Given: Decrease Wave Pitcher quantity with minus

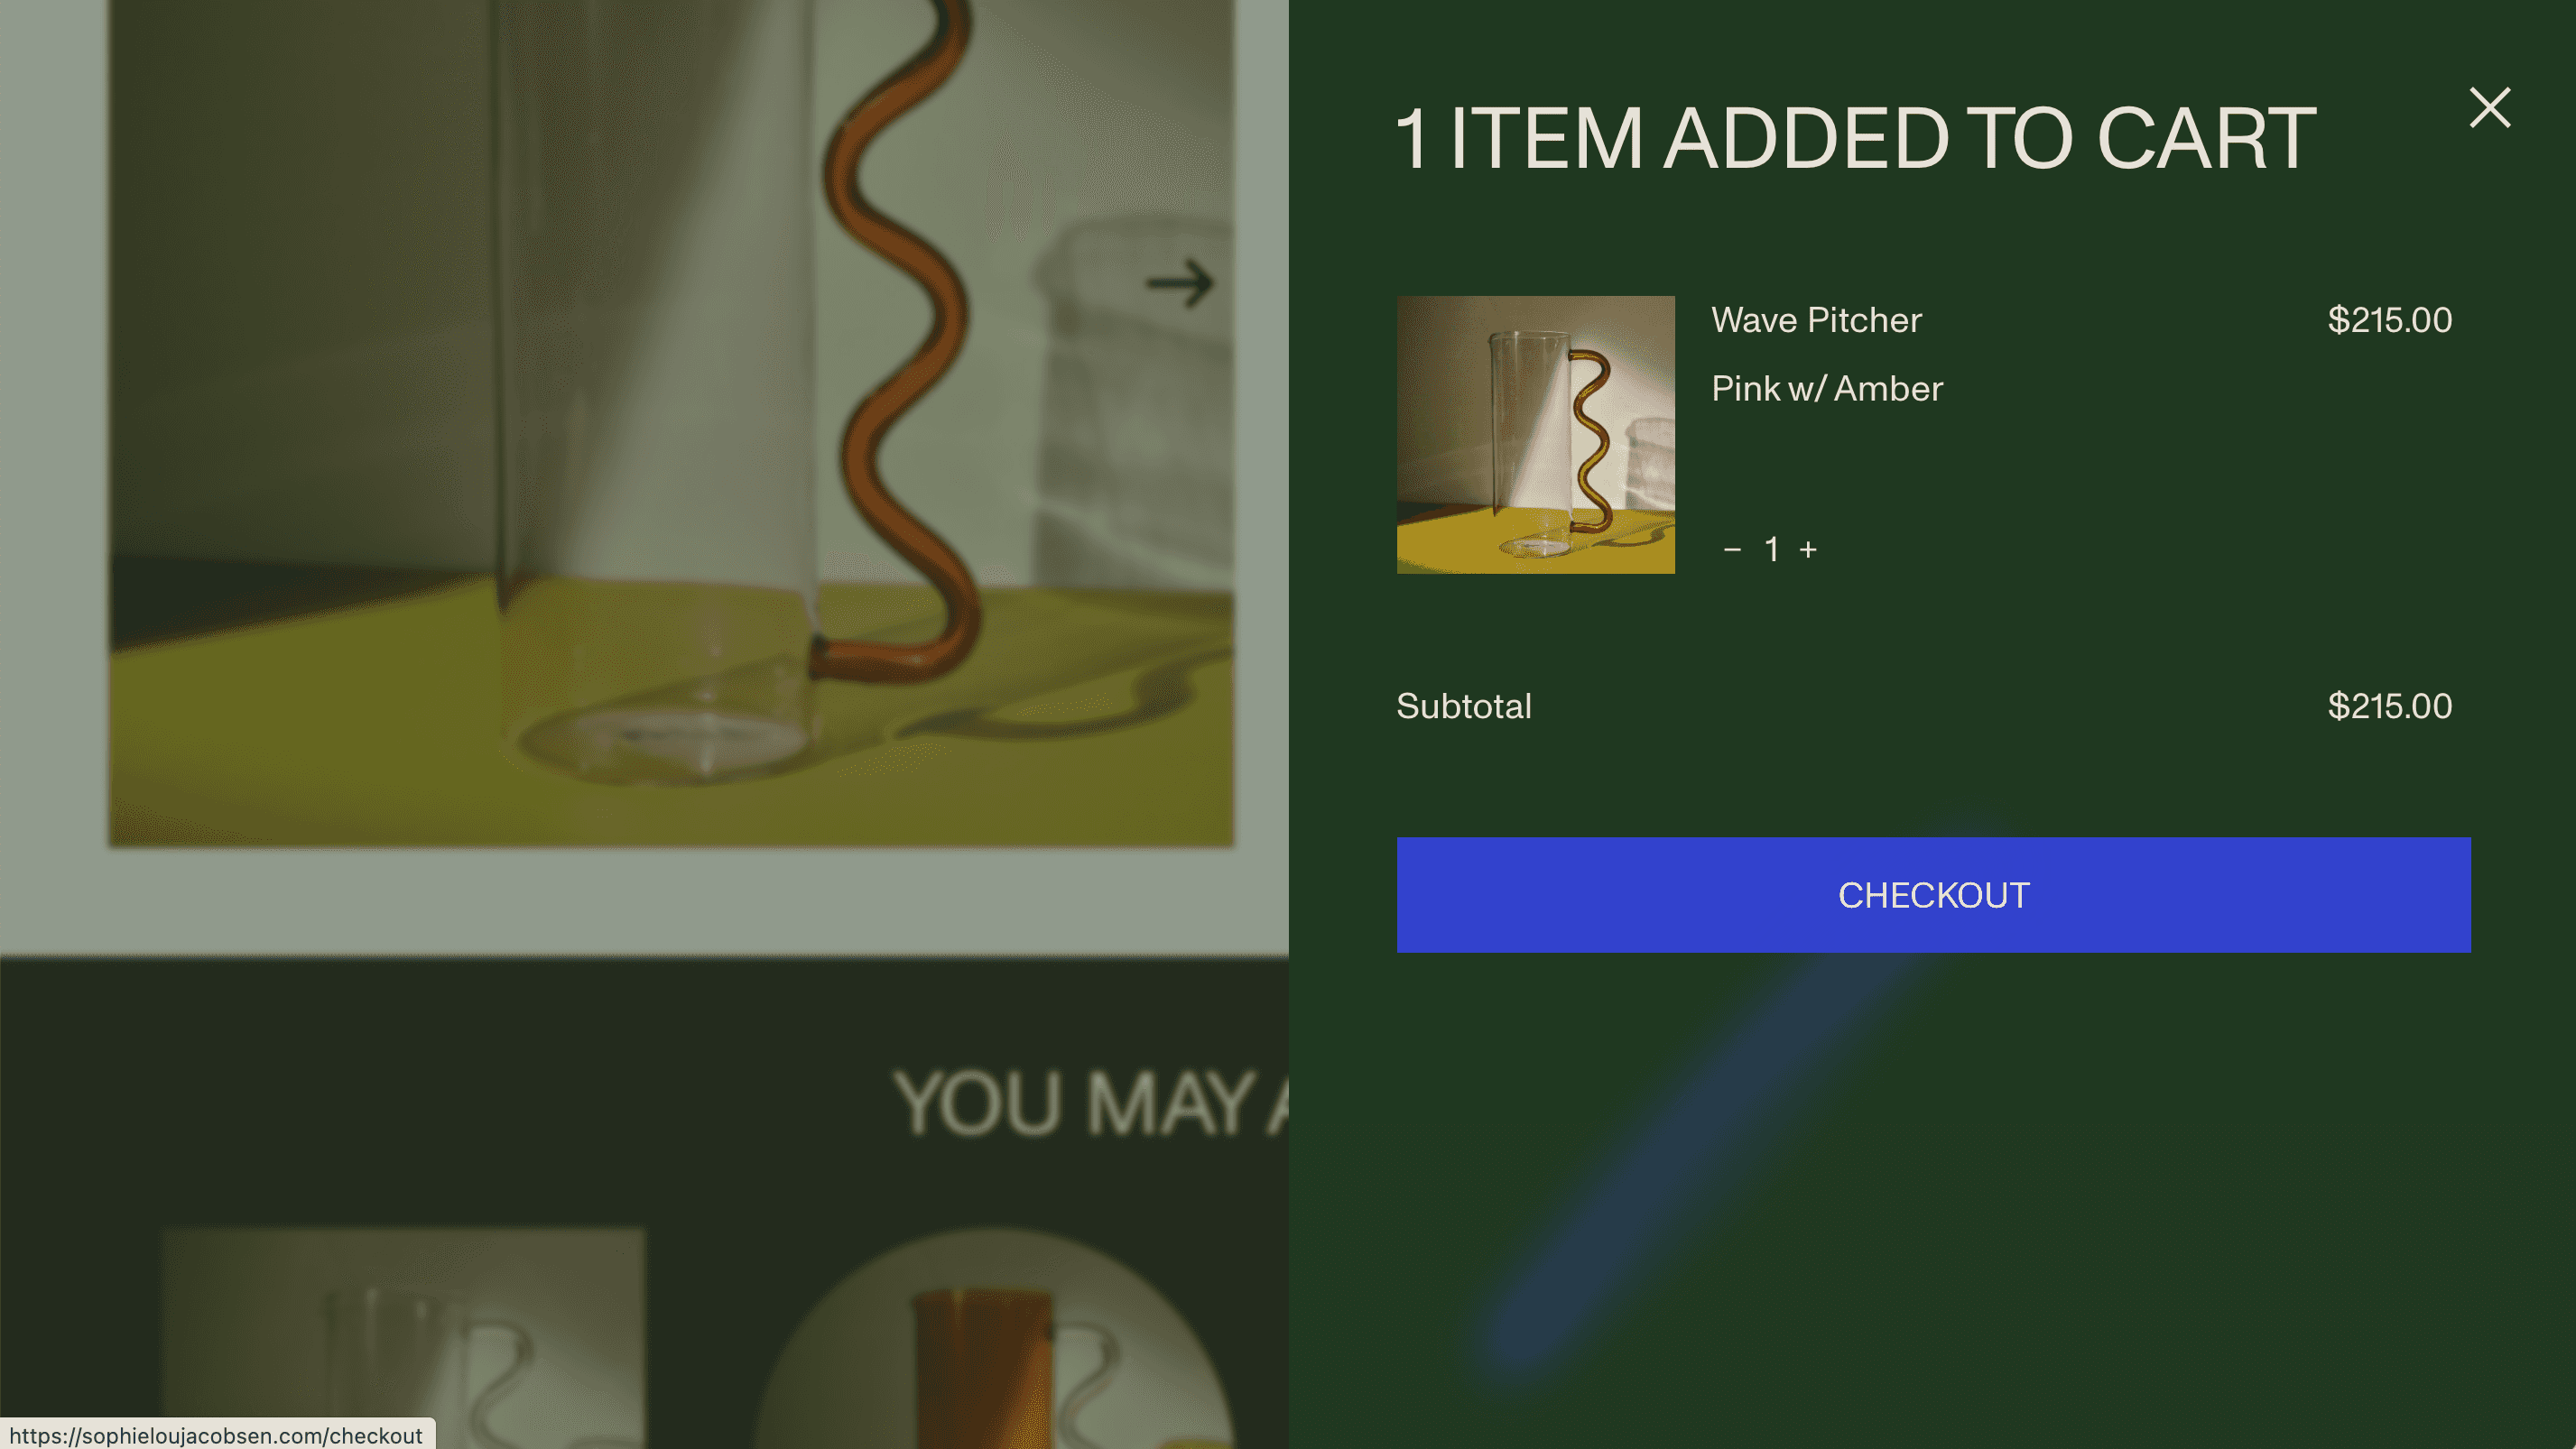Looking at the screenshot, I should (x=1732, y=549).
